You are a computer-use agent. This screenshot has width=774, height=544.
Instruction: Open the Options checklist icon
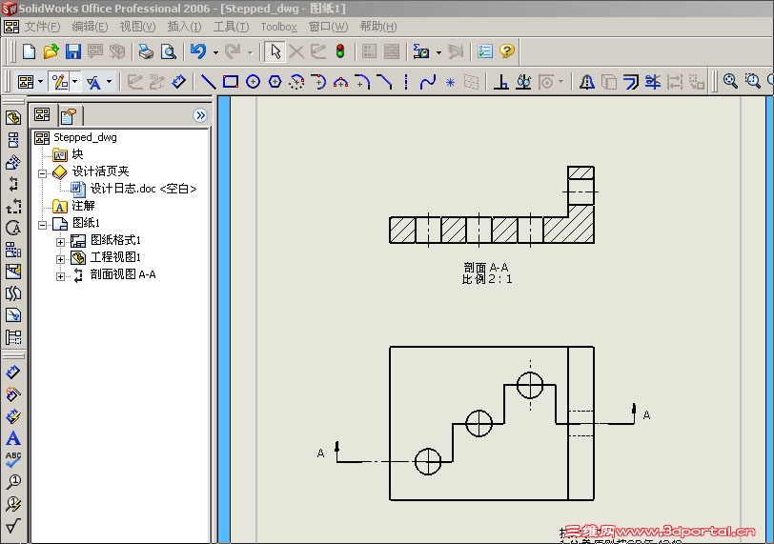pos(485,51)
